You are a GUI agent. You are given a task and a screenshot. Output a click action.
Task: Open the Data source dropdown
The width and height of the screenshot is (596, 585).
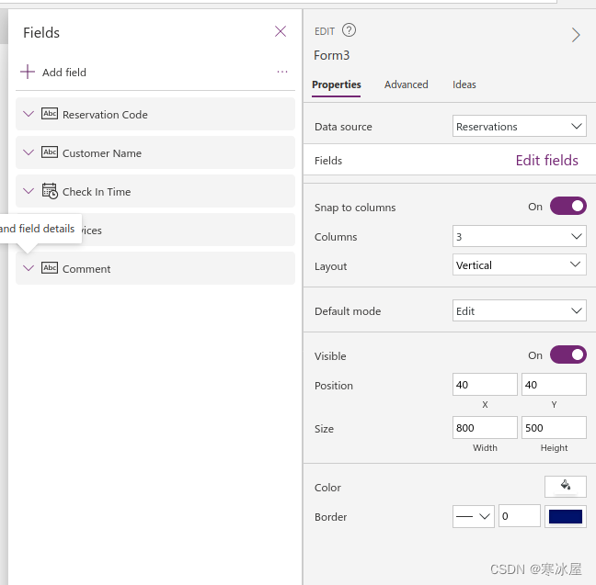pos(520,127)
